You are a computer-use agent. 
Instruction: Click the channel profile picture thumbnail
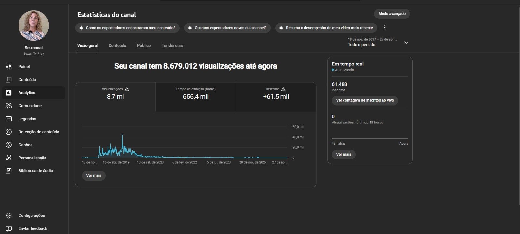pos(33,26)
